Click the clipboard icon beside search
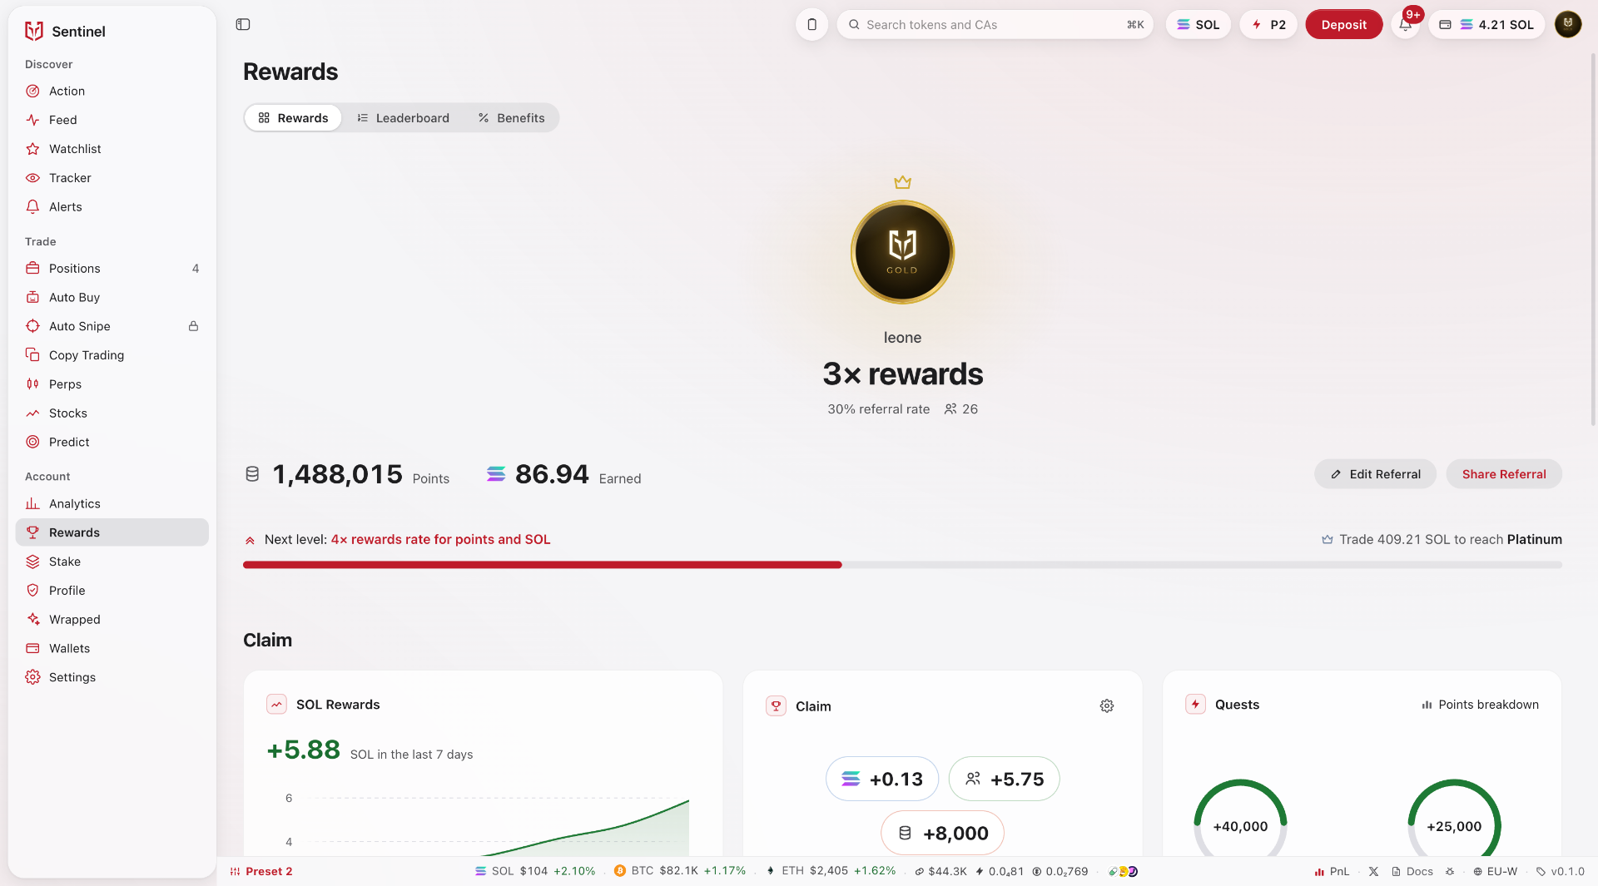Screen dimensions: 1598x886 pos(811,25)
